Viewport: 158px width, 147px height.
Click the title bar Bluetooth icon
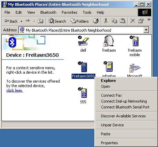(5, 4)
